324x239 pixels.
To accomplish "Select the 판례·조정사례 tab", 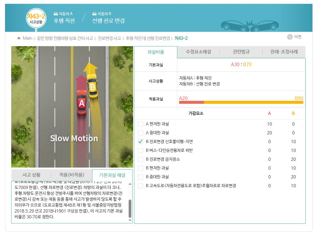I will 284,52.
